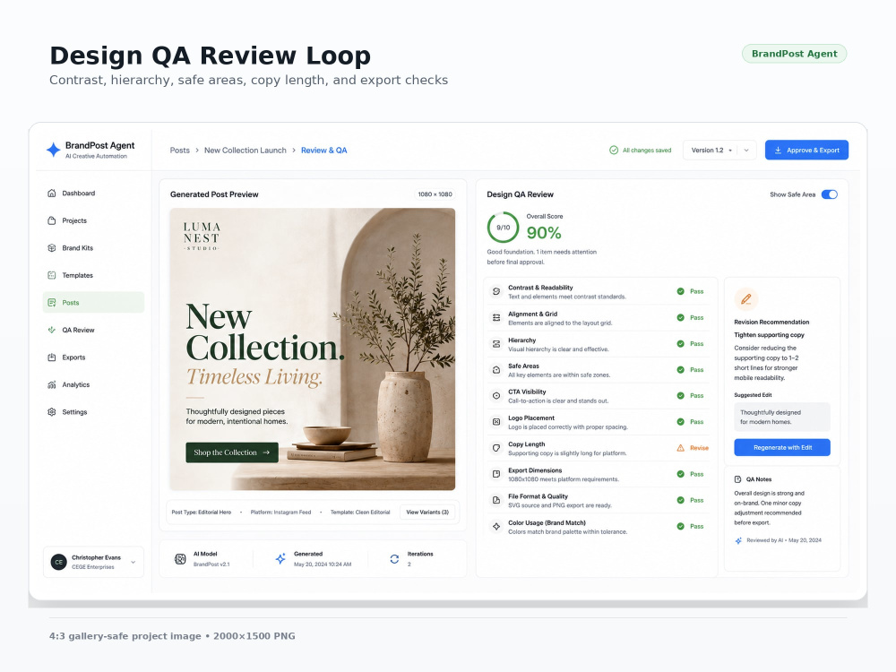Click the CTA Visibility row icon
896x672 pixels.
(496, 395)
